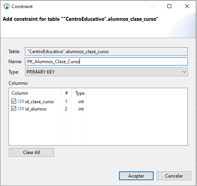The image size is (197, 186).
Task: Click the numeric type icon beside id_clase_curso
Action: click(x=21, y=101)
